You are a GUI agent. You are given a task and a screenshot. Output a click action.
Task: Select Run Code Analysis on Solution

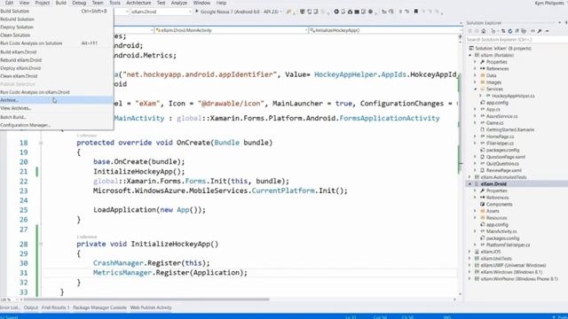(x=56, y=43)
